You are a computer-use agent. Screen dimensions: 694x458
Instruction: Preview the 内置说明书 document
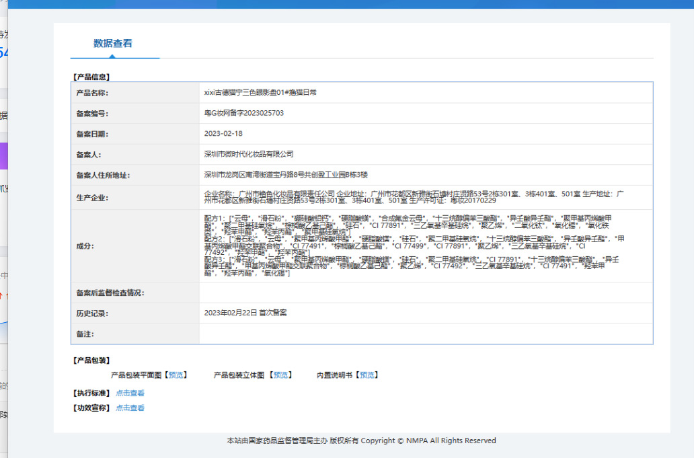[x=367, y=375]
